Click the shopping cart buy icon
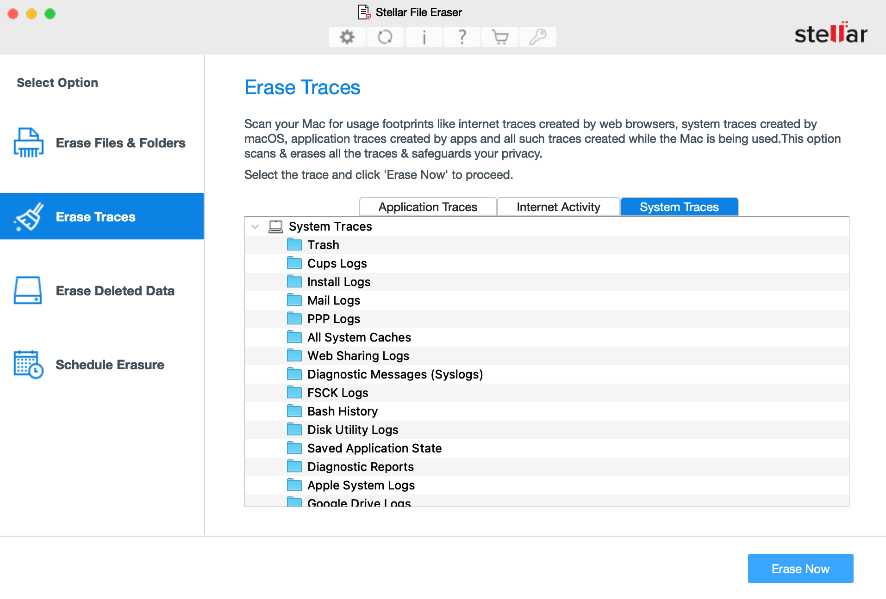Viewport: 886px width, 599px height. [x=500, y=37]
